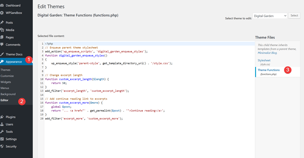Image resolution: width=304 pixels, height=158 pixels.
Task: Click the '// Enqueue parent theme stylesheet' comment
Action: click(71, 47)
